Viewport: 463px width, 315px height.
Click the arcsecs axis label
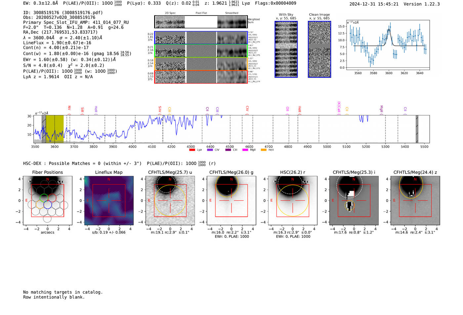[x=48, y=232]
